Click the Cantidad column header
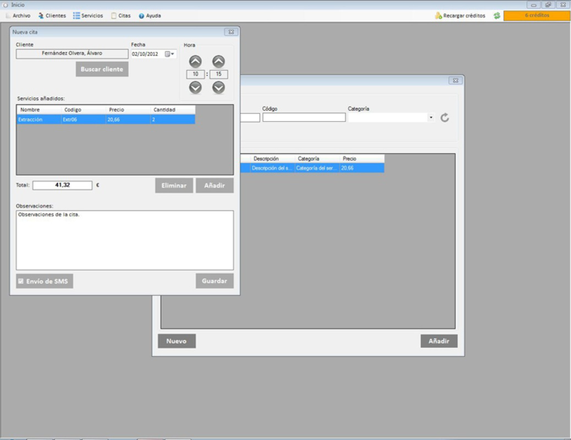The width and height of the screenshot is (571, 440). [x=173, y=109]
